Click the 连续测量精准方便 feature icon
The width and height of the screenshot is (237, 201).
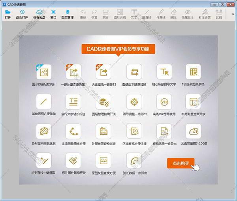point(73,131)
